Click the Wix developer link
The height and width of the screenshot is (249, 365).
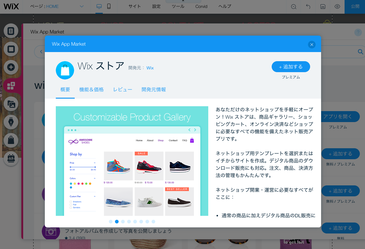click(x=150, y=68)
